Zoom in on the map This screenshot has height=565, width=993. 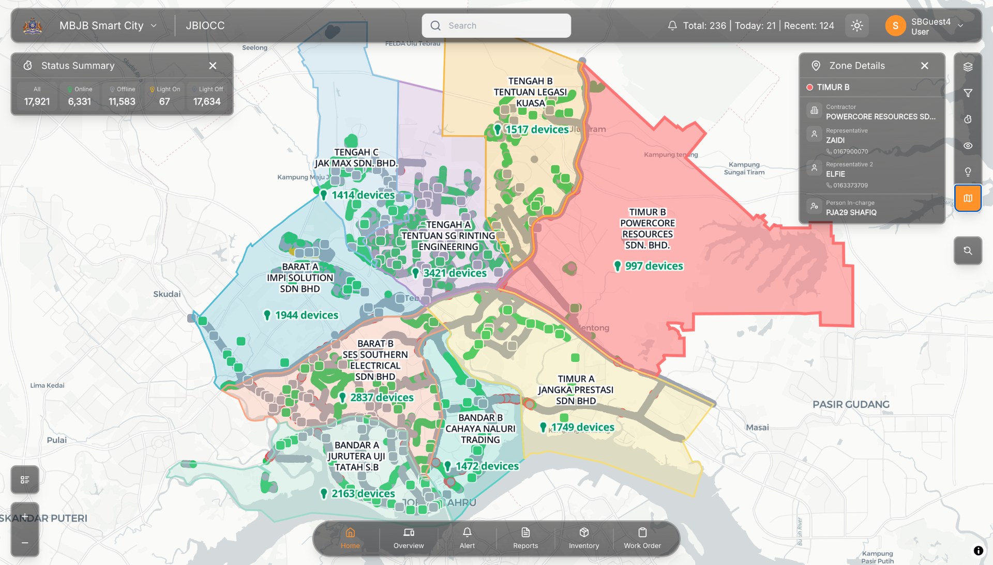coord(25,516)
